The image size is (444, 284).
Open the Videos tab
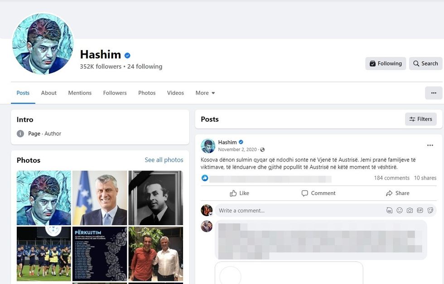(x=175, y=93)
